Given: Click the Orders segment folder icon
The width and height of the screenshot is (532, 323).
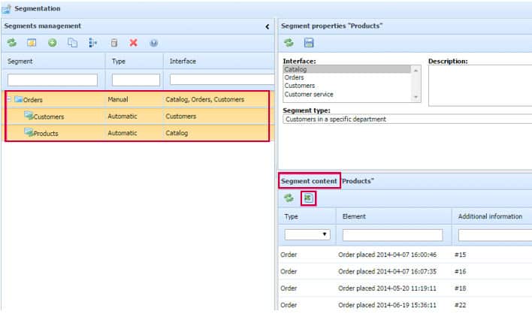Looking at the screenshot, I should click(x=18, y=99).
